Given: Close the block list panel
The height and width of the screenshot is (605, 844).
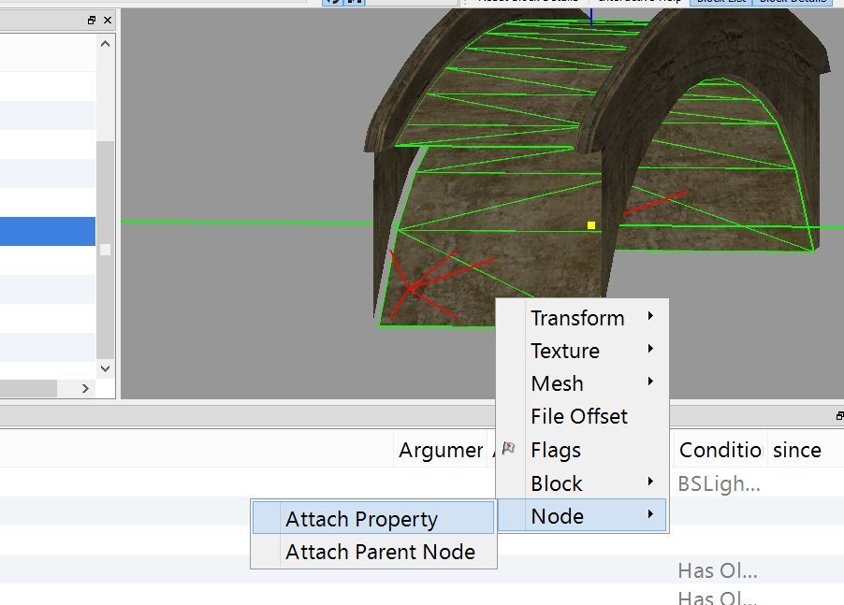Looking at the screenshot, I should click(x=108, y=21).
